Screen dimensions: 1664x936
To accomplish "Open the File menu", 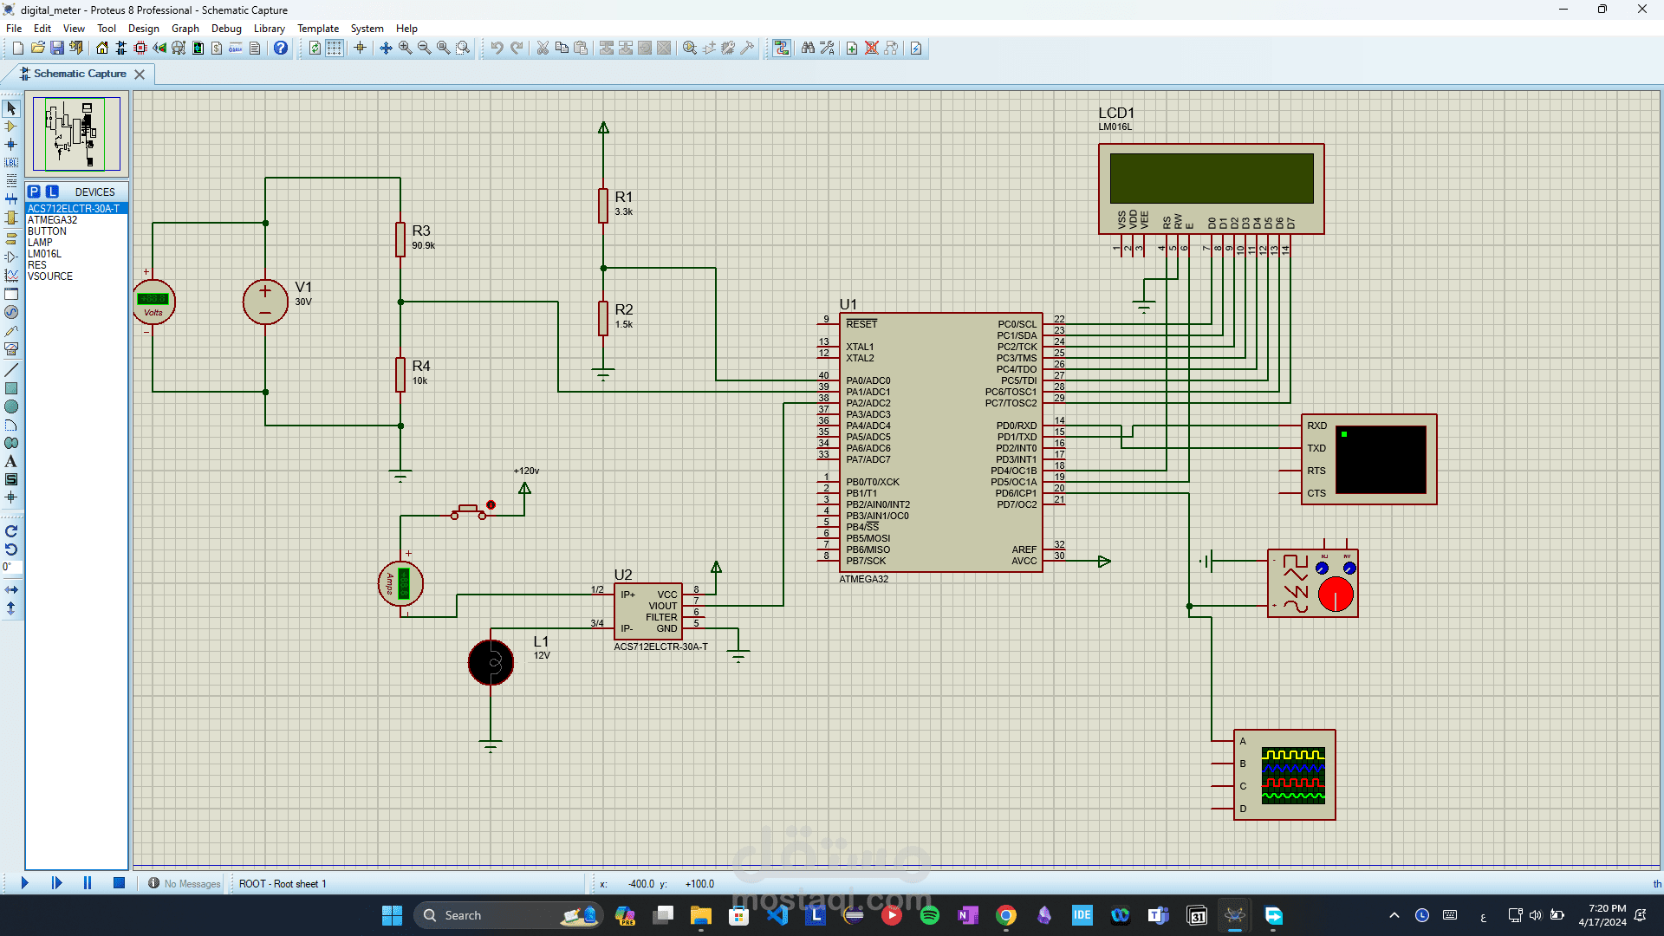I will [x=14, y=29].
